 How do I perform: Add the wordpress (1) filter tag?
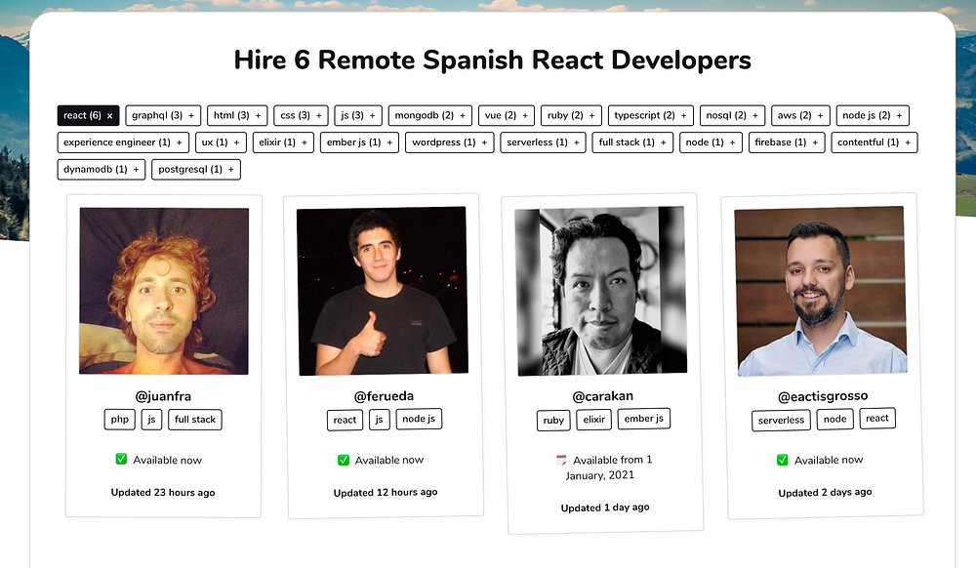pos(450,142)
